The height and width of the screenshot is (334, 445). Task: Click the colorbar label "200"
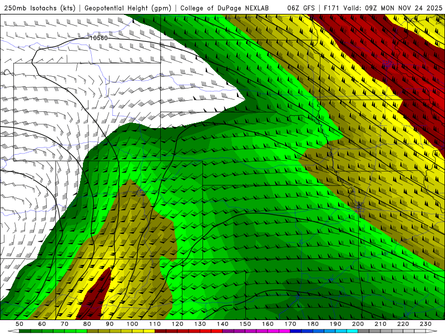point(358,324)
